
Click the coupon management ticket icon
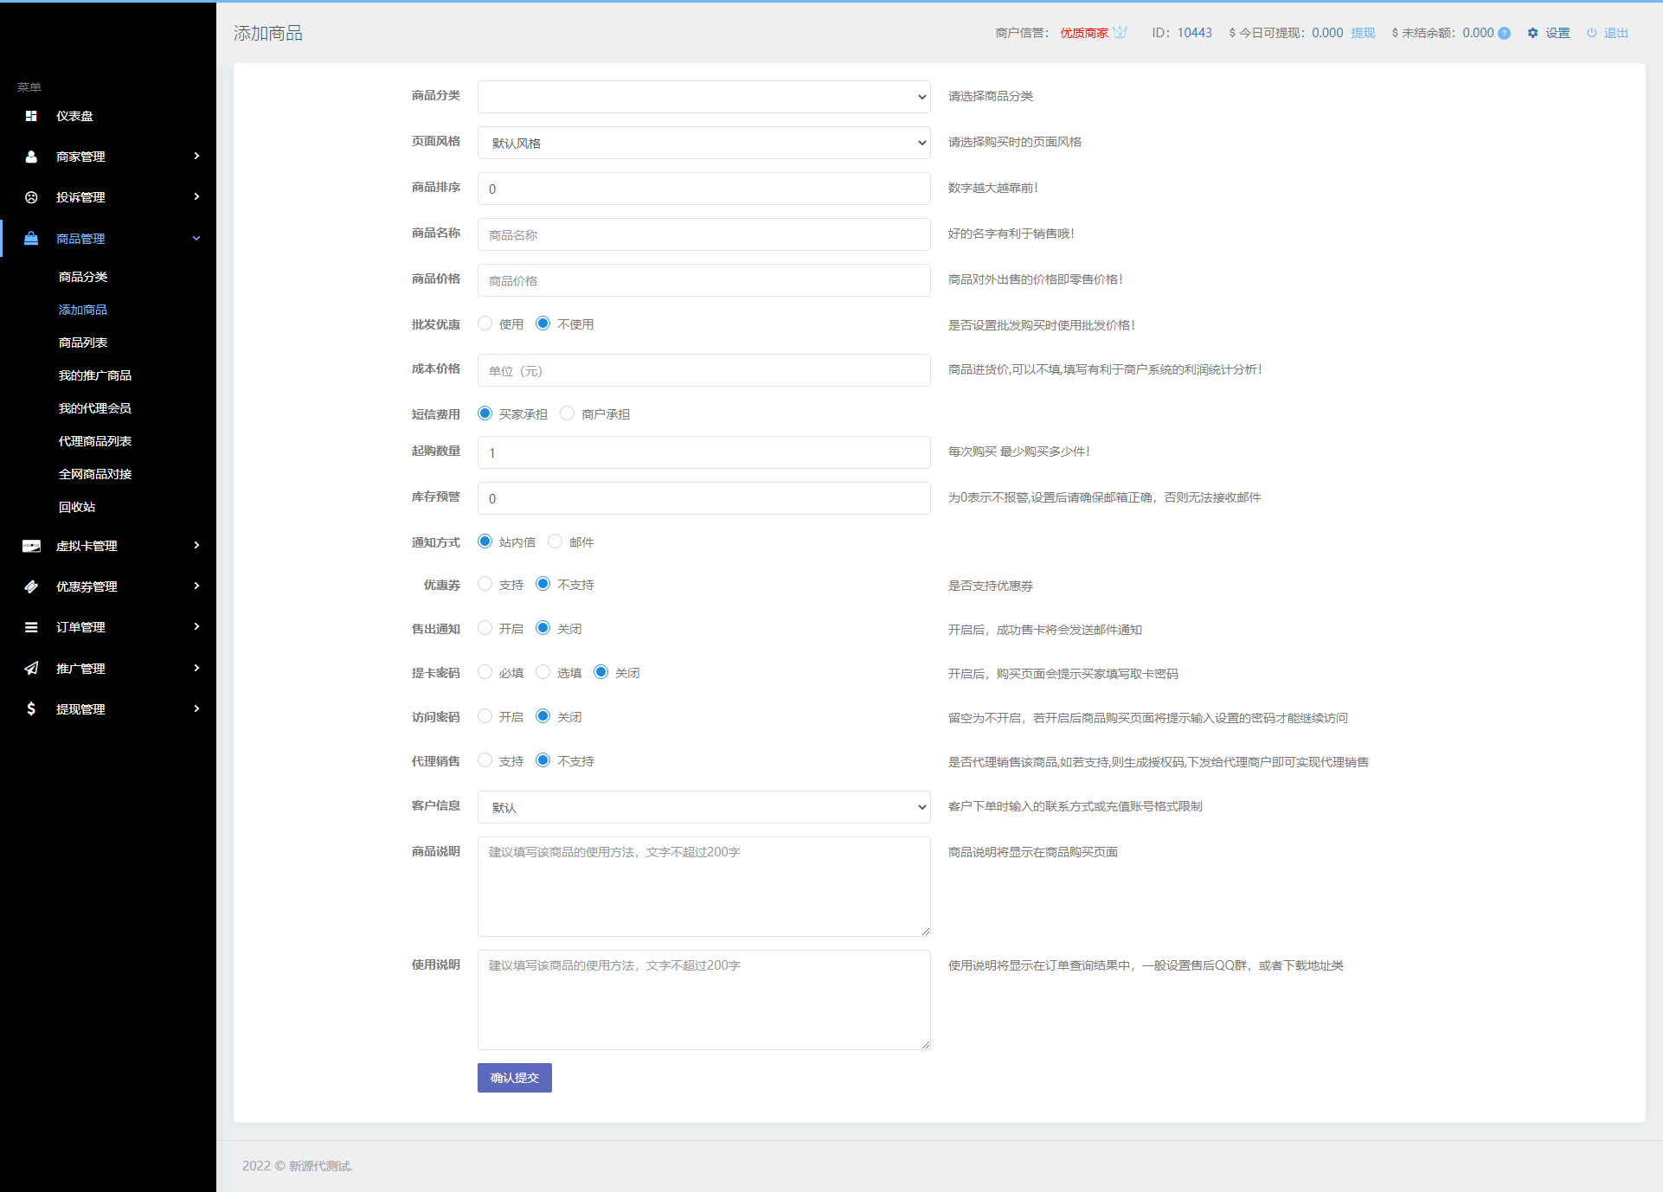point(31,586)
